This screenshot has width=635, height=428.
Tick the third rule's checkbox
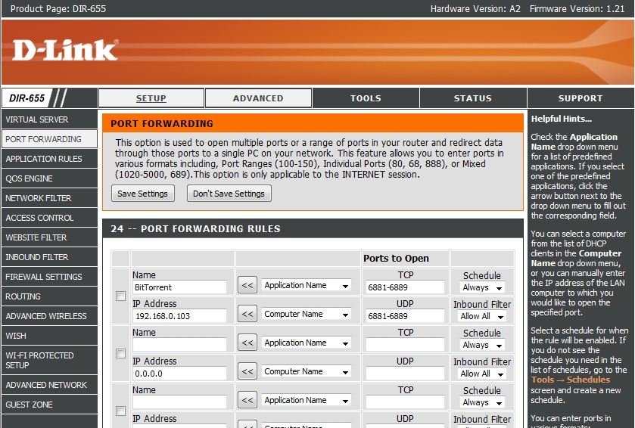point(120,411)
